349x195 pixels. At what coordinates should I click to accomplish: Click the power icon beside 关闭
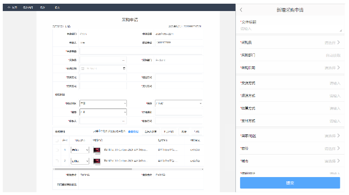coord(8,8)
